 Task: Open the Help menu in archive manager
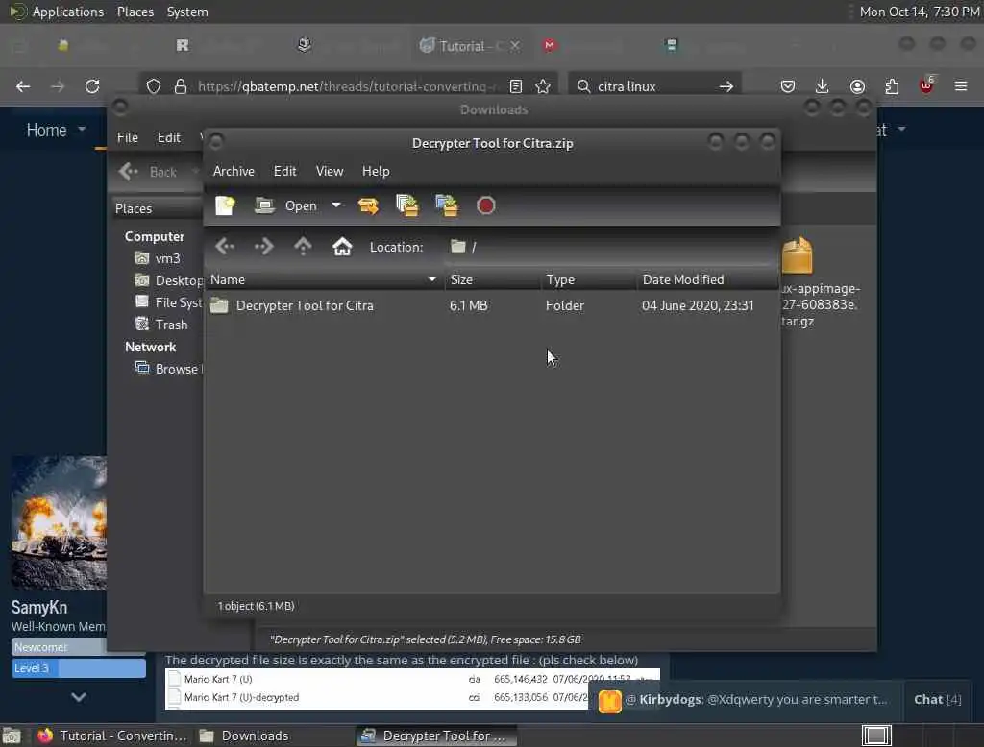coord(376,171)
